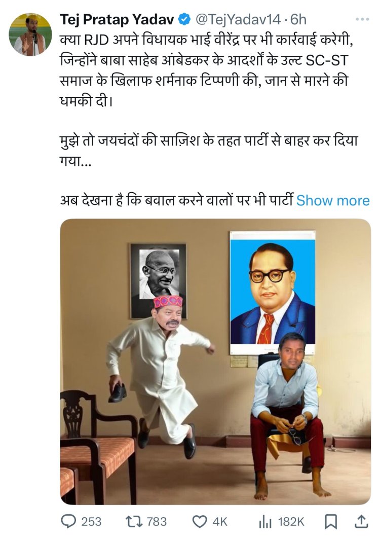Screen dimensions: 380x540
Task: Open the @TejYadav14 handle link
Action: click(x=238, y=20)
